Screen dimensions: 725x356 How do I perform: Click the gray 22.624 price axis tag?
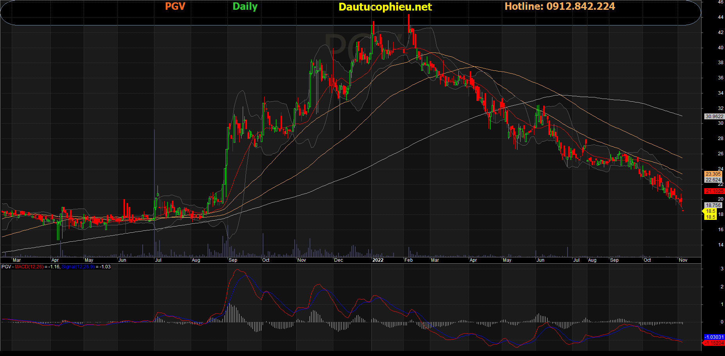coord(713,180)
